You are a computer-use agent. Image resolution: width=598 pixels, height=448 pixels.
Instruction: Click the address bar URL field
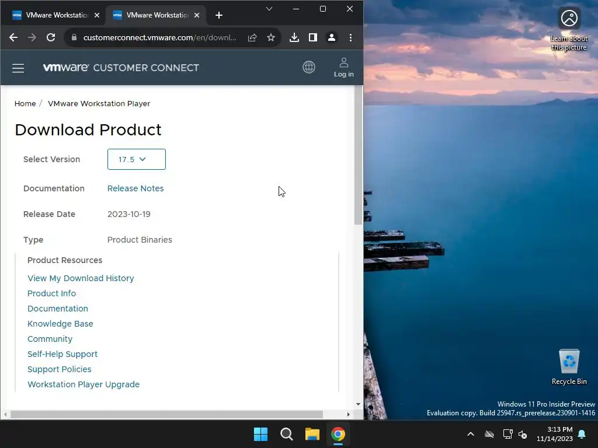160,37
